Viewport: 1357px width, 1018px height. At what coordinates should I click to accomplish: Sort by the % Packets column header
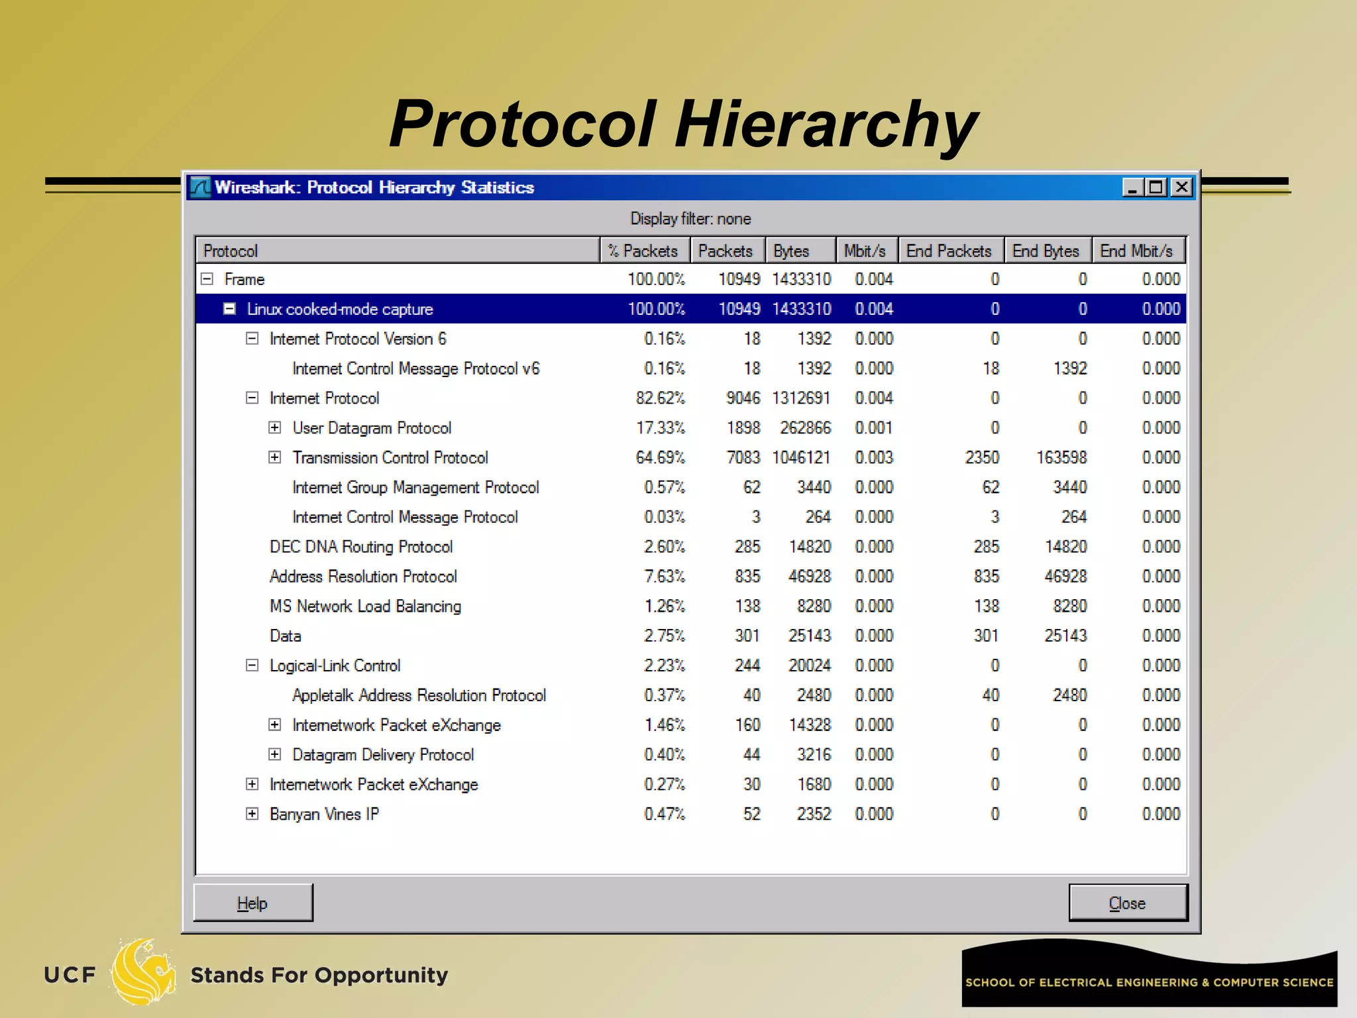click(x=645, y=251)
